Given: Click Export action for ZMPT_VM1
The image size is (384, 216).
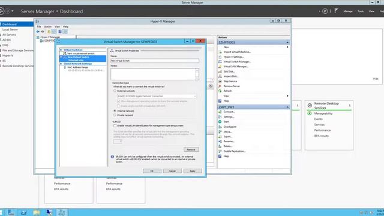Looking at the screenshot, I should click(228, 137).
